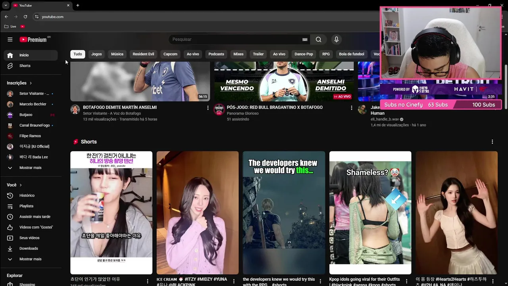Viewport: 508px width, 286px height.
Task: Select the Dance-Pop filter chip
Action: [x=304, y=54]
